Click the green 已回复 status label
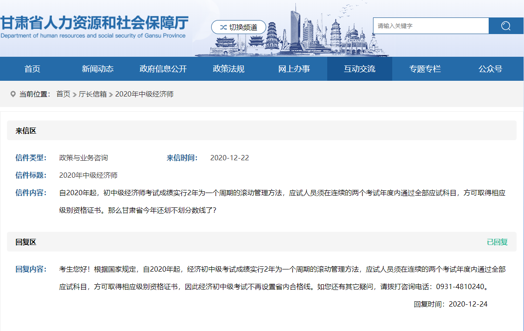The height and width of the screenshot is (331, 524). [x=497, y=242]
